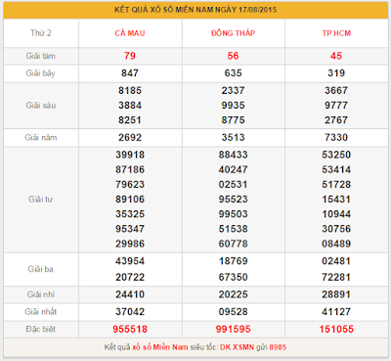The height and width of the screenshot is (361, 391).
Task: Click the number 53250
Action: (336, 155)
